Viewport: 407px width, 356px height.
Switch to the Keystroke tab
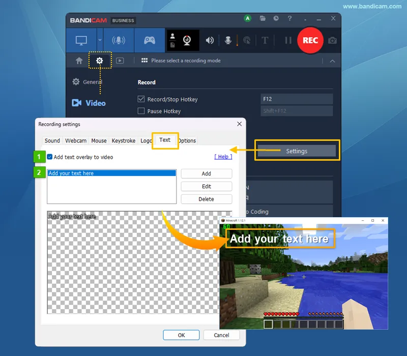tap(124, 141)
